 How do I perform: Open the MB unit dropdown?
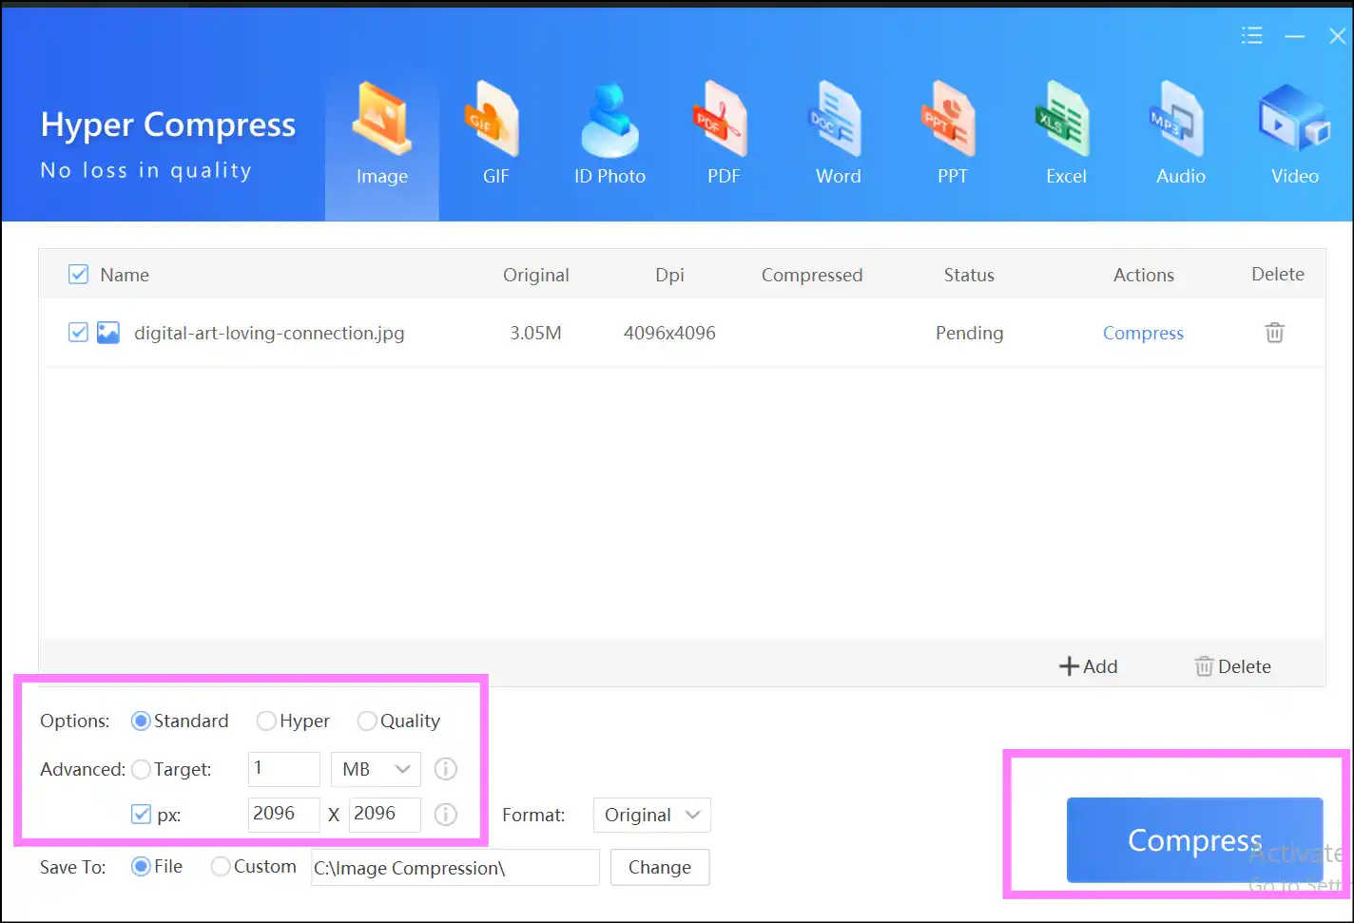tap(376, 769)
